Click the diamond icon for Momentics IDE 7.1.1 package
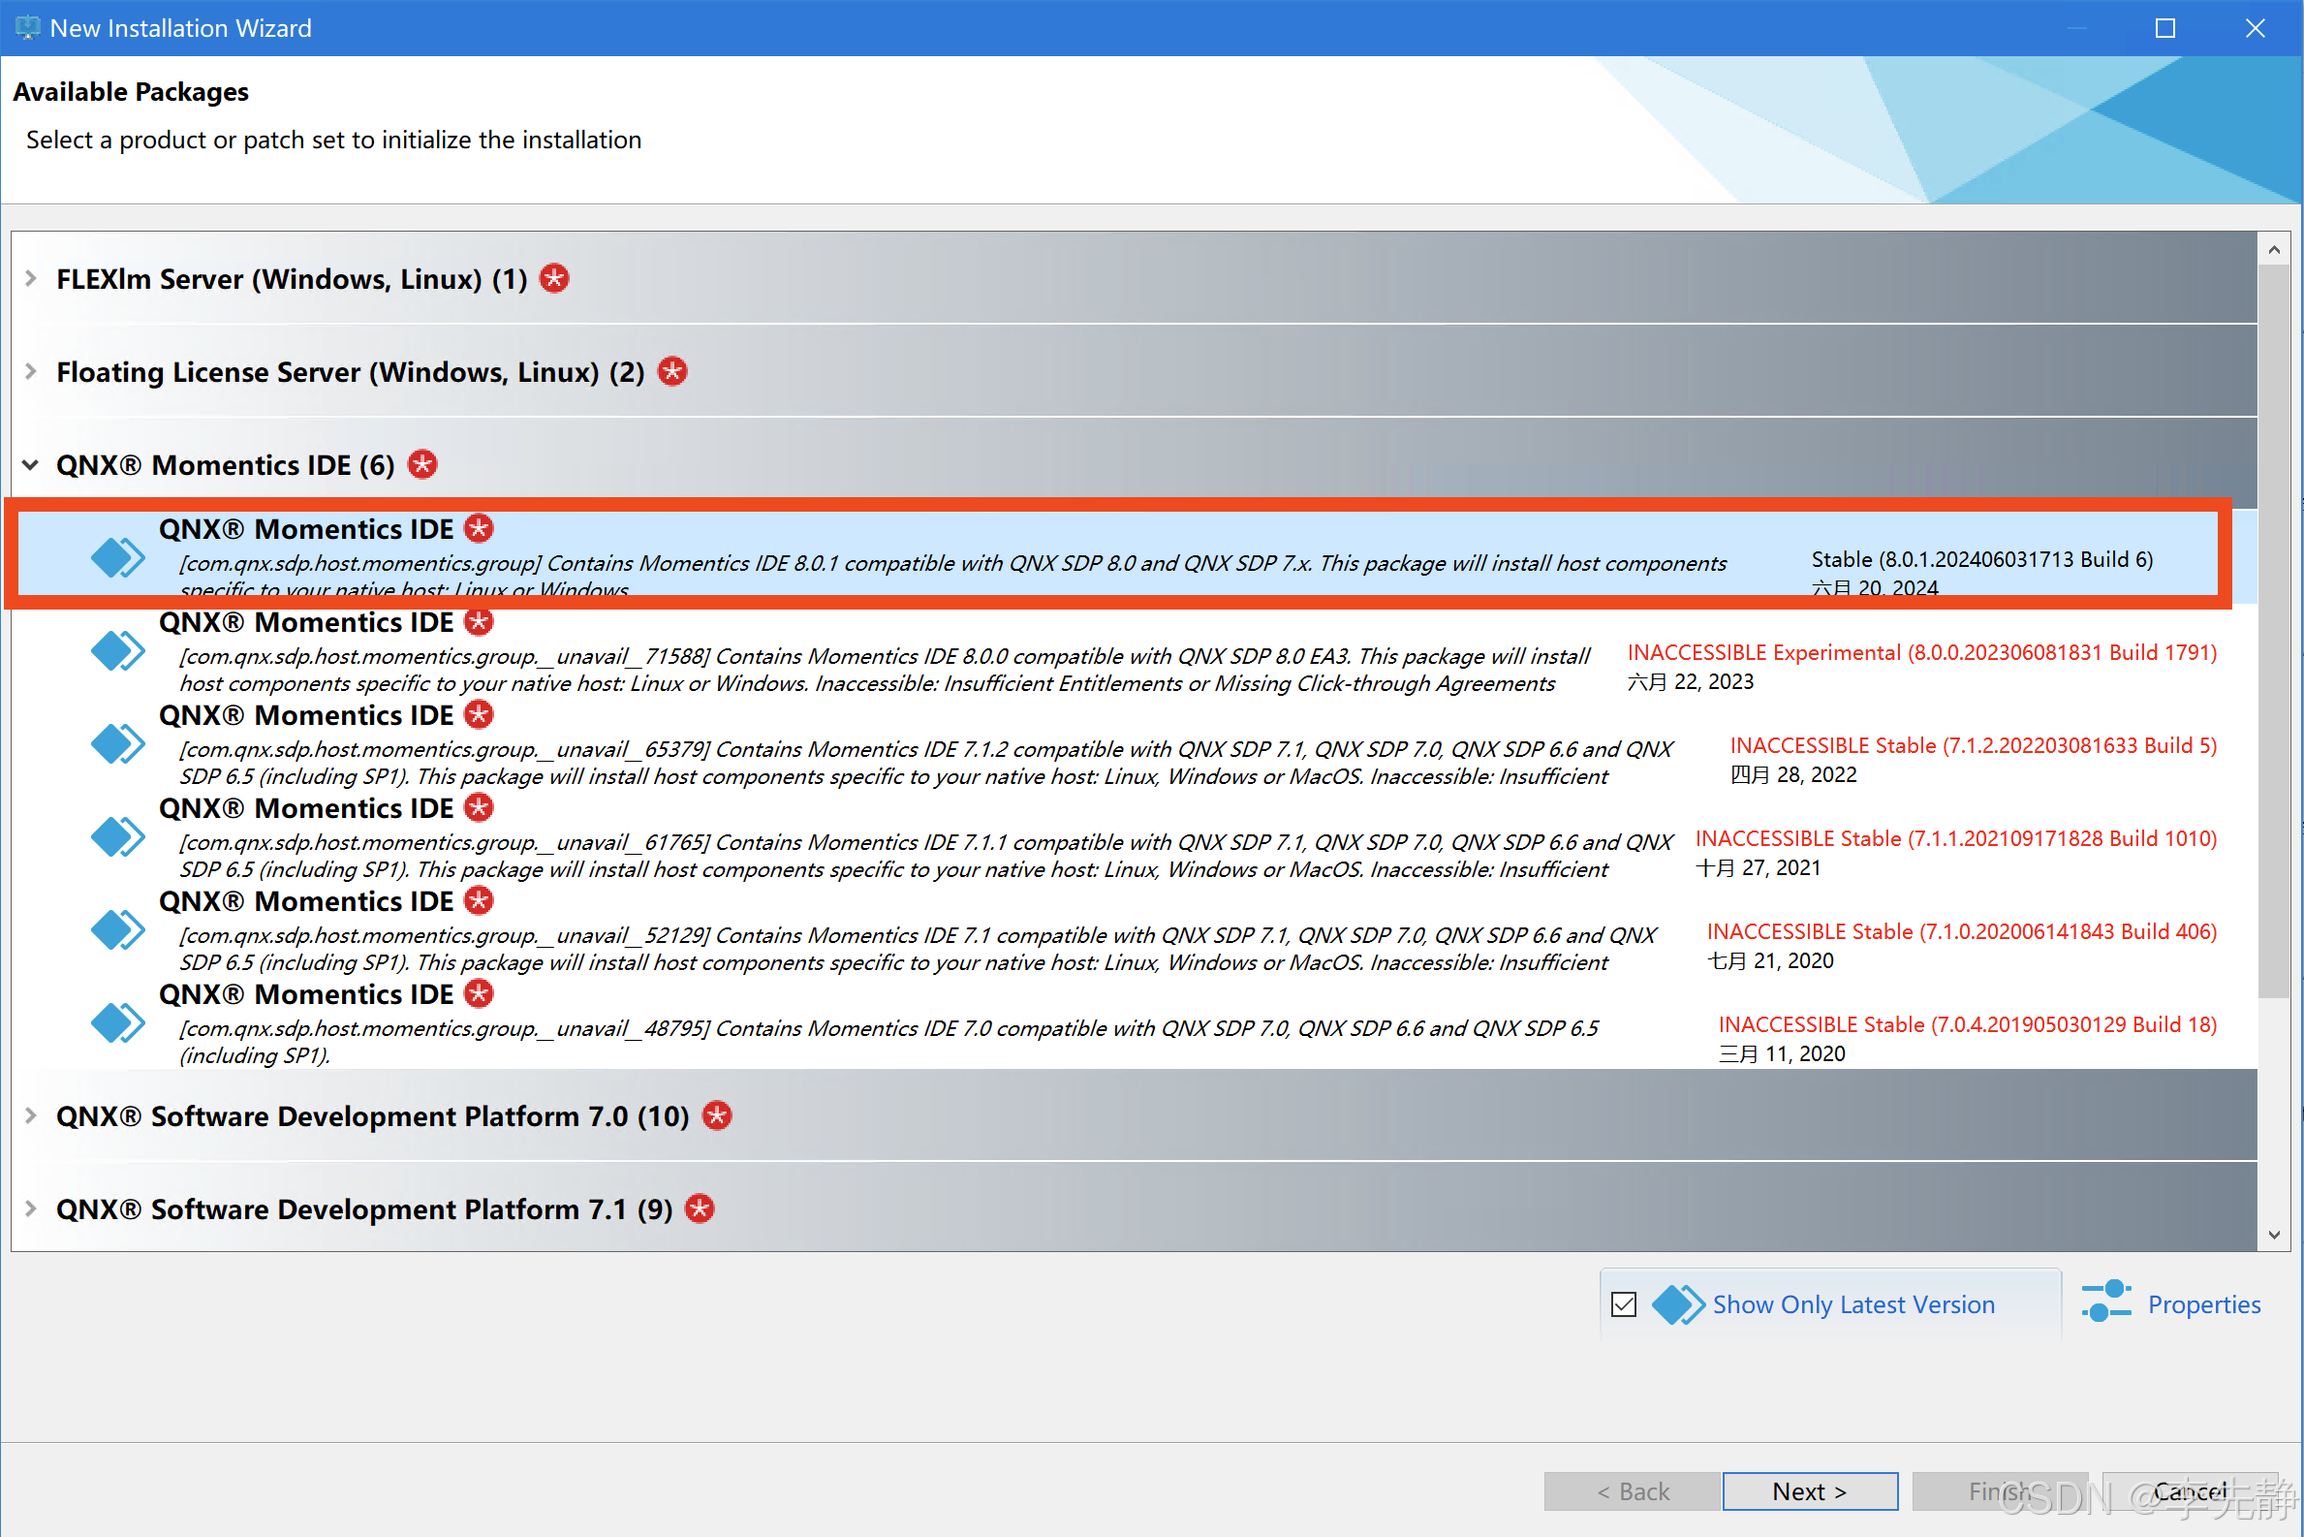The image size is (2304, 1537). (116, 835)
